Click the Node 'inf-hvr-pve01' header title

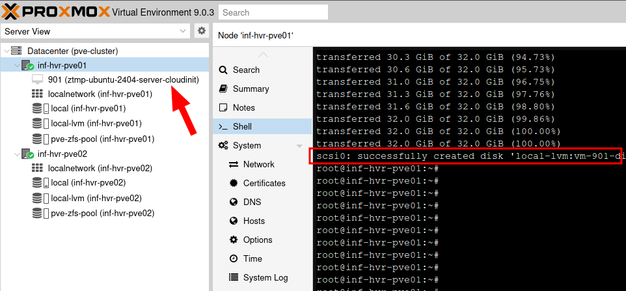(256, 36)
